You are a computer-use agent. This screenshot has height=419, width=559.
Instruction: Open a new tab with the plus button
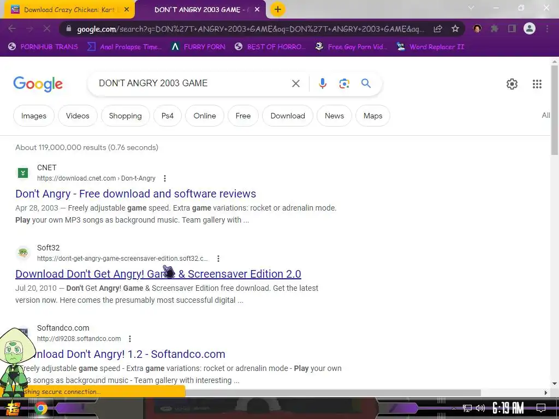(278, 9)
